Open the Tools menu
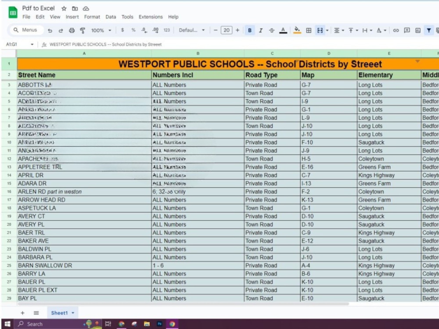The image size is (439, 329). [127, 17]
